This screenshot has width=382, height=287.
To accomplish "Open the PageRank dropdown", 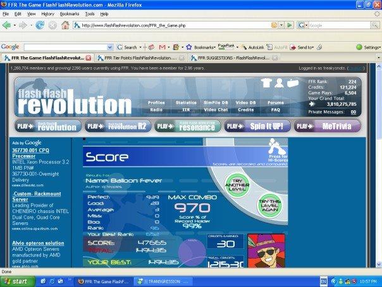I will point(237,48).
